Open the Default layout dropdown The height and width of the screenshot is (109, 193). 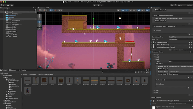190,5
